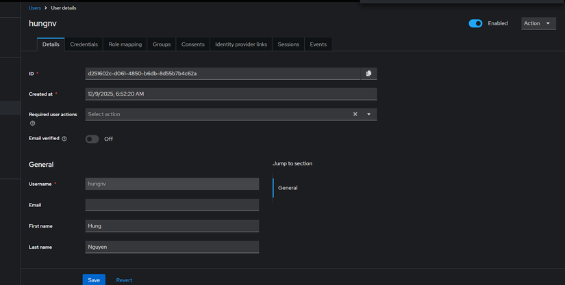Open the Consents tab

tap(192, 44)
